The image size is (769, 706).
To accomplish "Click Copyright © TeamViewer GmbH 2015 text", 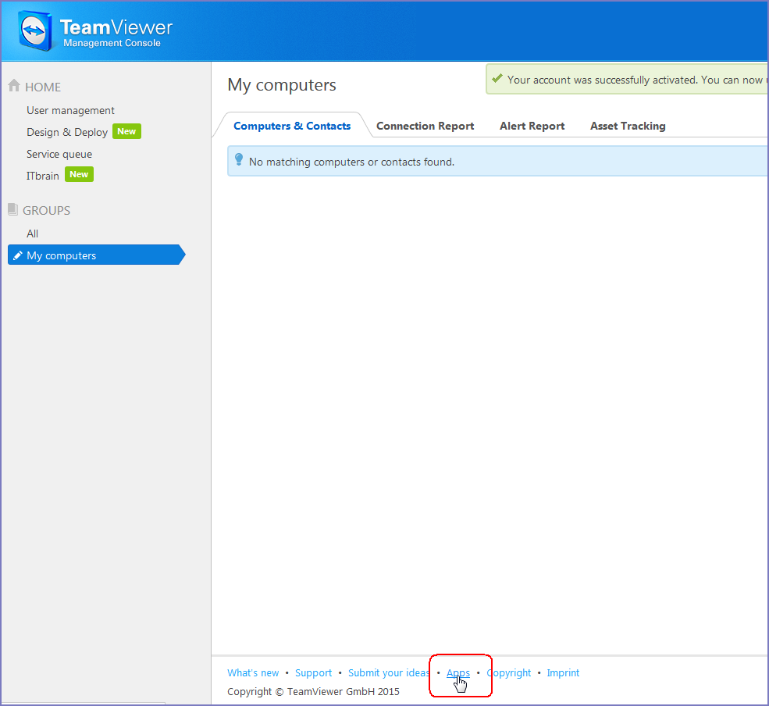I will (x=313, y=691).
